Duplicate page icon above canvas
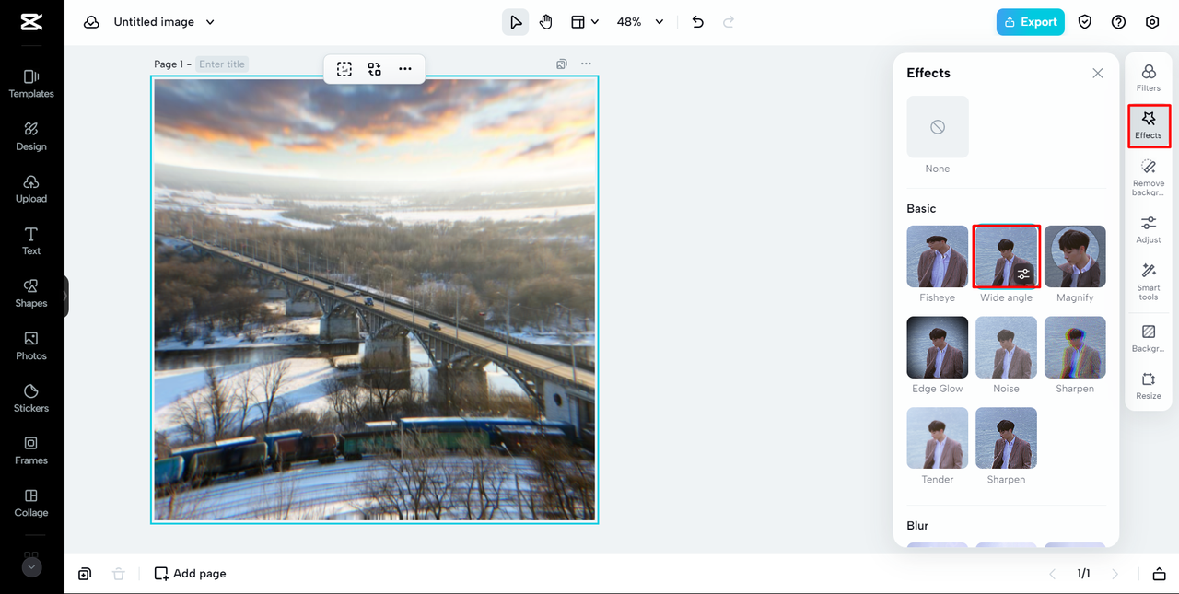The image size is (1179, 594). click(x=562, y=64)
